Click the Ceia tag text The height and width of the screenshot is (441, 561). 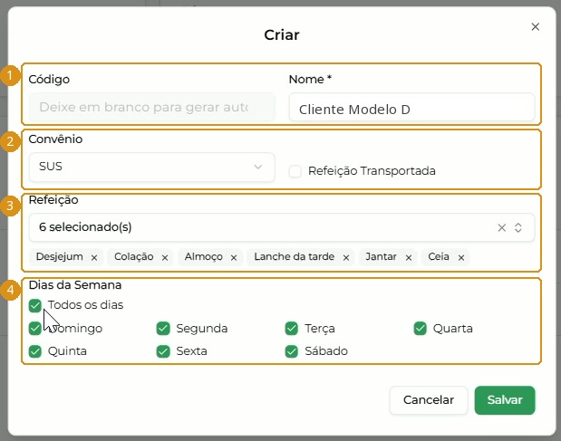[x=439, y=256]
